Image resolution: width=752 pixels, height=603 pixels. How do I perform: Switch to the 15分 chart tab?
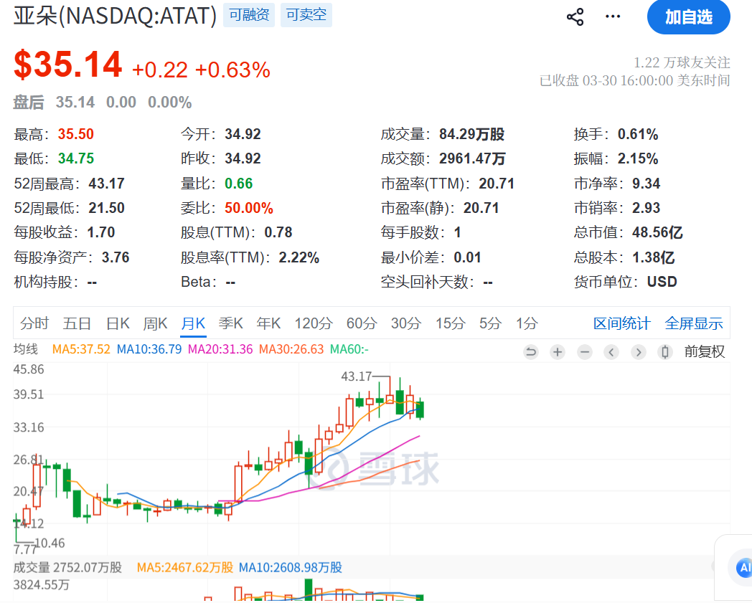(x=451, y=323)
